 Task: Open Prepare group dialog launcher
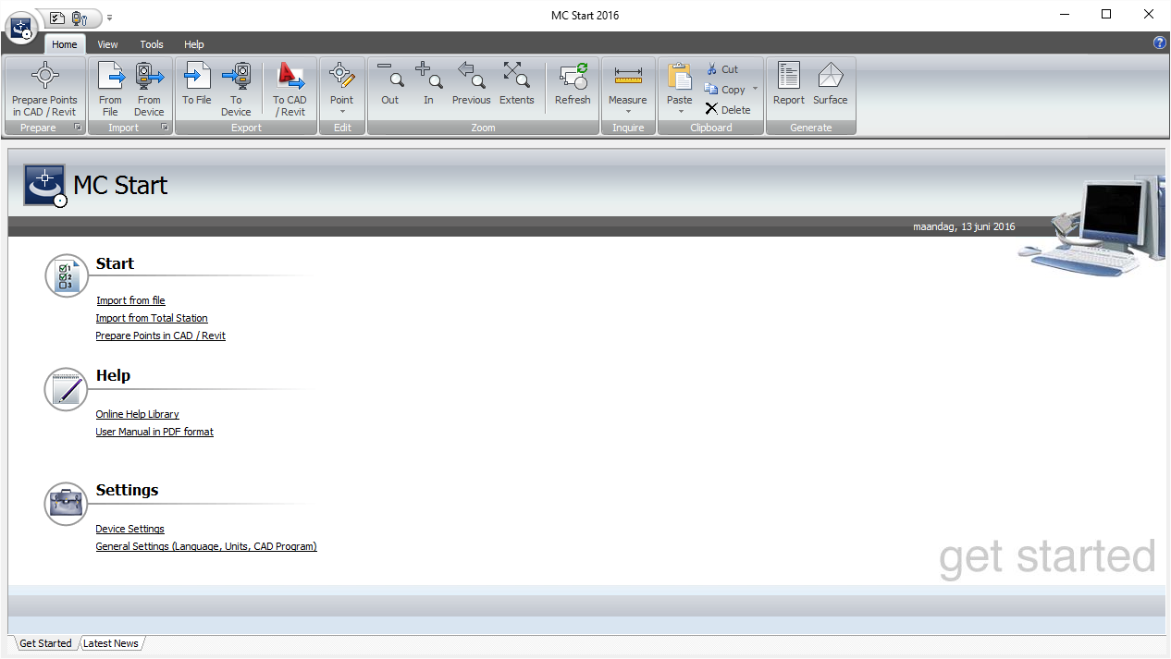coord(78,128)
